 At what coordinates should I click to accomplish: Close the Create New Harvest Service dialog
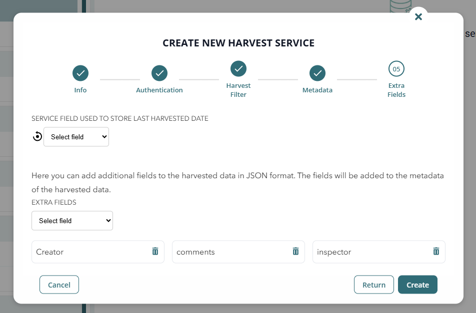click(x=418, y=17)
